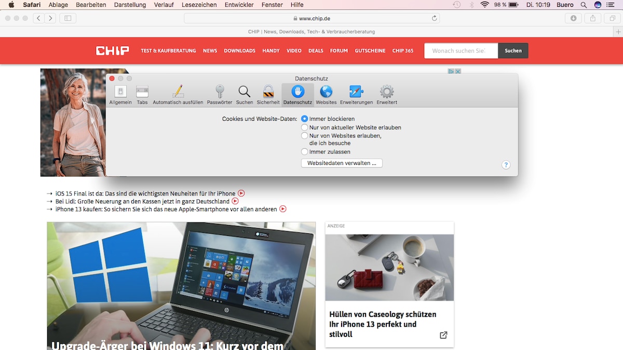Open the Apple menu

(11, 5)
